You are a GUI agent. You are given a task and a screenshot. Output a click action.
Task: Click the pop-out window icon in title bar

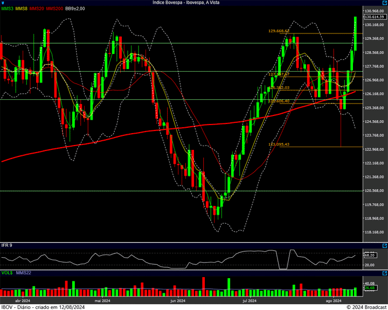click(x=383, y=3)
